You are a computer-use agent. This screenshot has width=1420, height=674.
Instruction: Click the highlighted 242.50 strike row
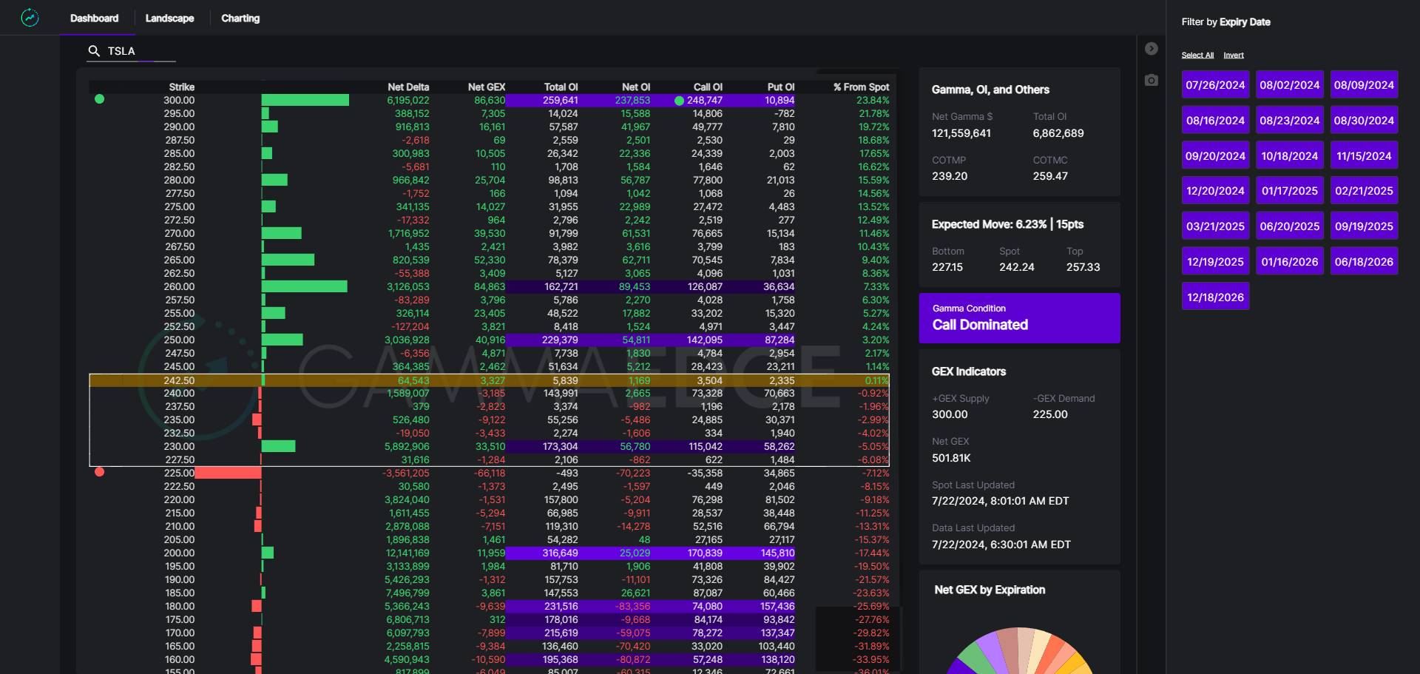[489, 380]
